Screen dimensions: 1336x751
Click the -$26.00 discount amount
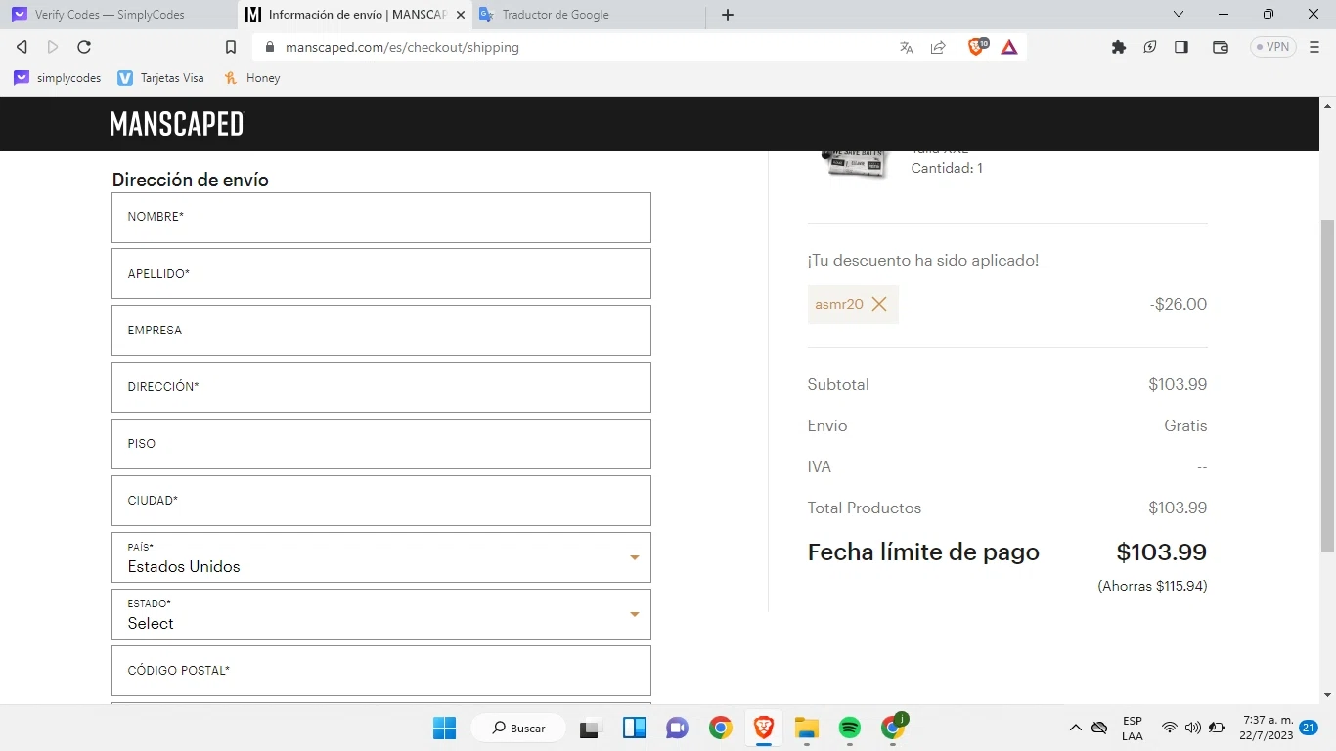click(1179, 304)
